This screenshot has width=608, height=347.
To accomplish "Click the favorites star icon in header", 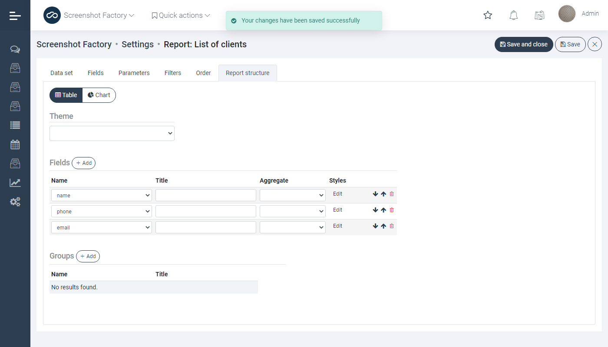I will [x=488, y=15].
